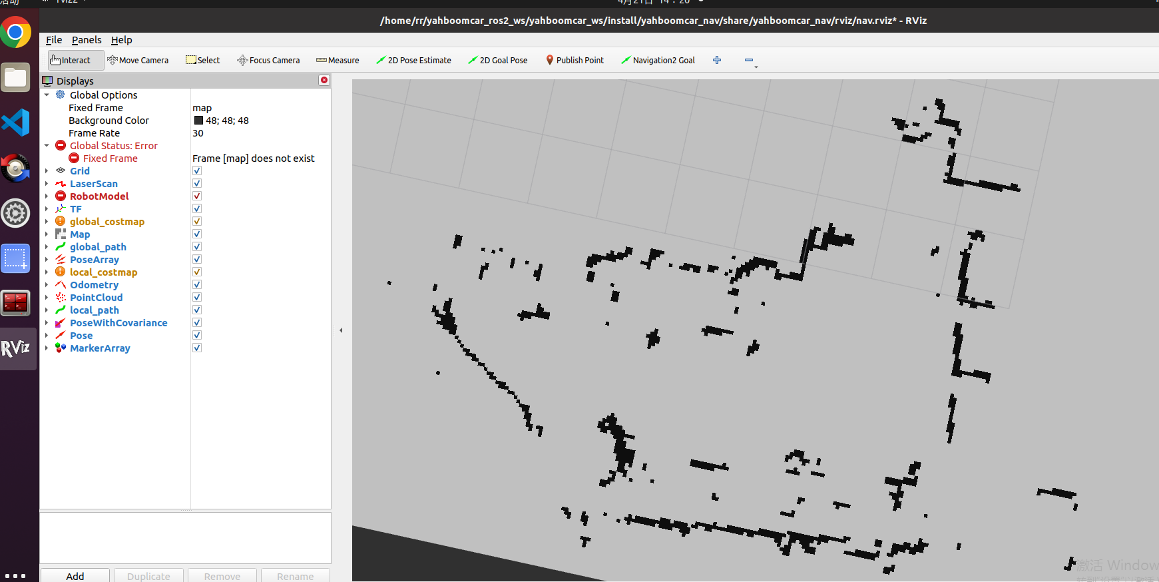
Task: Click the blue minus remove-tool icon
Action: [749, 60]
